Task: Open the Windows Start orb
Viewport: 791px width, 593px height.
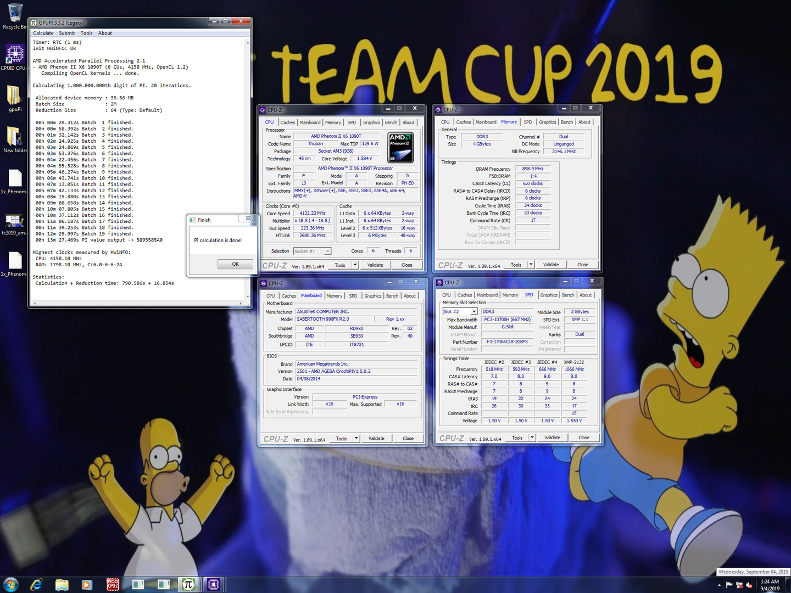Action: point(11,585)
